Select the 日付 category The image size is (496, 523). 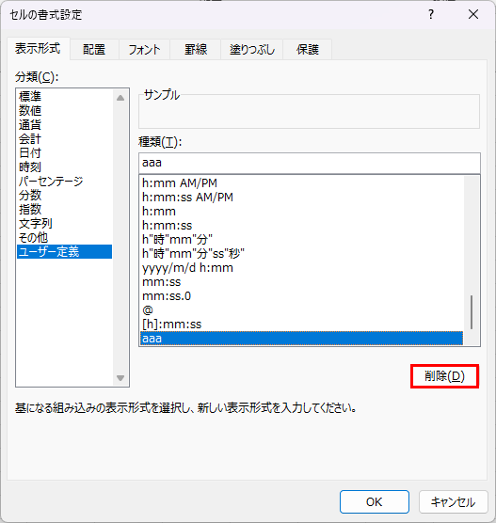64,152
